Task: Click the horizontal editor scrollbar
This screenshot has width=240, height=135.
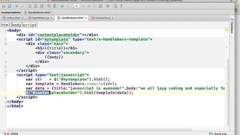Action: click(99, 129)
